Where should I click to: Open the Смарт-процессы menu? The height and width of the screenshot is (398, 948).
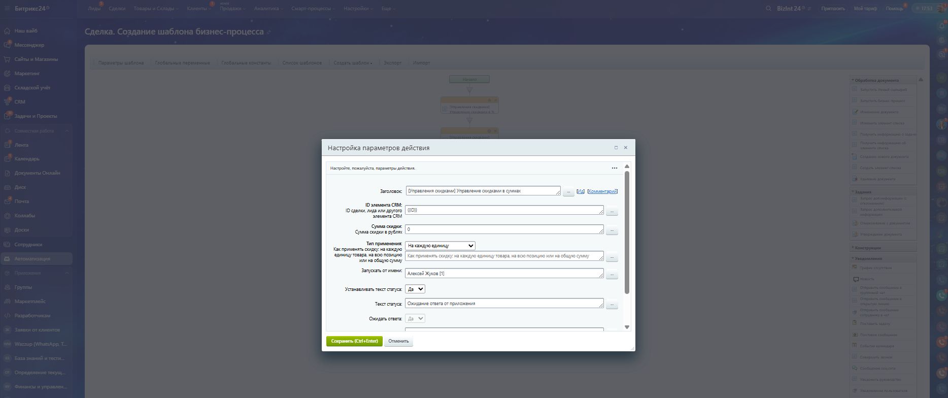[313, 9]
